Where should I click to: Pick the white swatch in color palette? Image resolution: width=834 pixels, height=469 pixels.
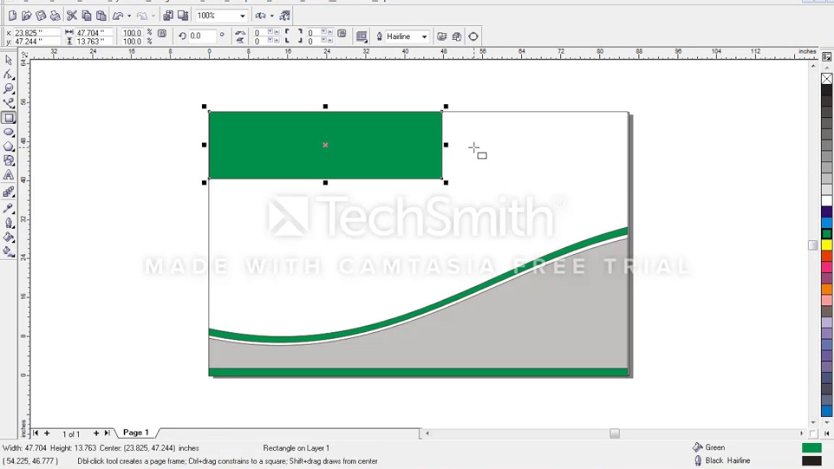click(826, 201)
